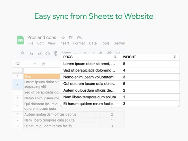Viewport: 188px width, 141px height.
Task: Click table row 'Qui dolorem ipsum quia dolor…'
Action: [x=120, y=84]
